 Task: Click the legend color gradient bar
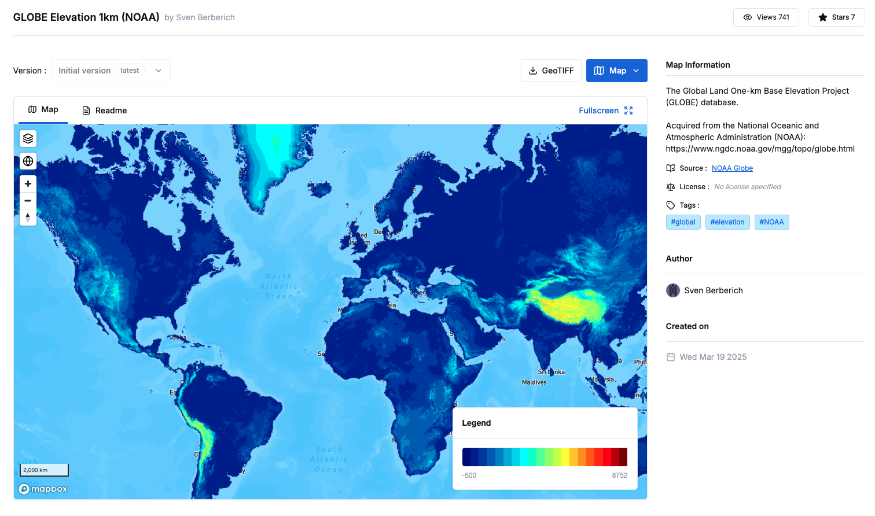point(545,457)
